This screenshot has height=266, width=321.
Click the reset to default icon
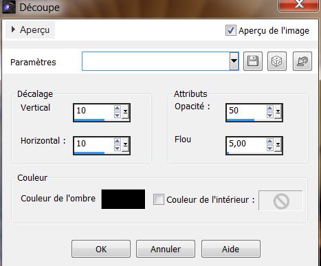(x=302, y=61)
